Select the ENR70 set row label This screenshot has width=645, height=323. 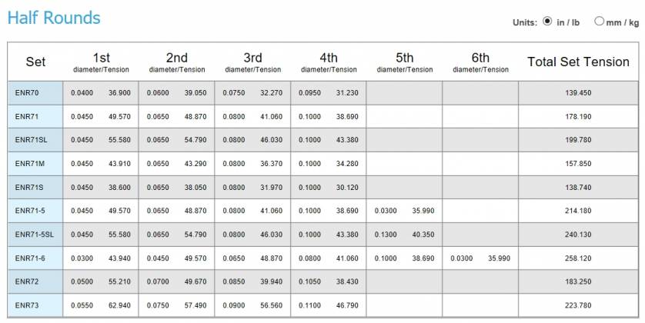(35, 93)
